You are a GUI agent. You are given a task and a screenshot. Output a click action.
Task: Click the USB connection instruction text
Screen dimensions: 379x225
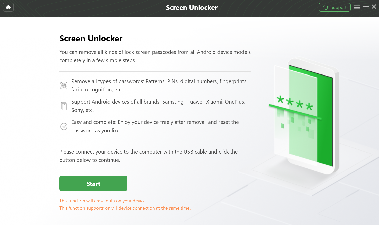(148, 156)
